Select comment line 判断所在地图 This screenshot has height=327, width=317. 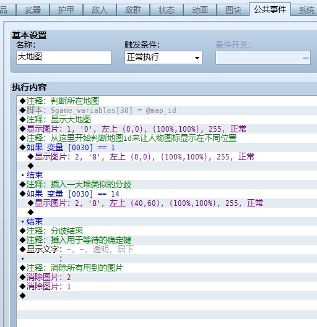(x=167, y=101)
